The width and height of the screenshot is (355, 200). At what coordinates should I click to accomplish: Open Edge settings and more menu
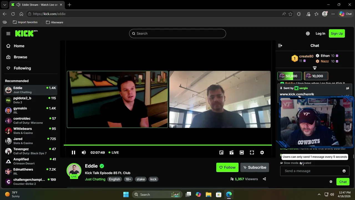click(333, 14)
